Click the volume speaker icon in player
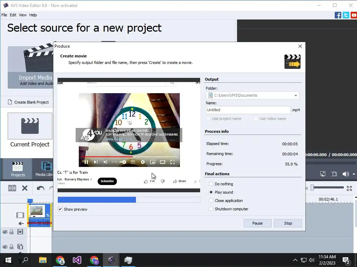The height and width of the screenshot is (267, 357). (345, 174)
